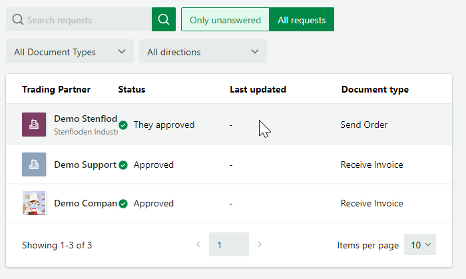The height and width of the screenshot is (279, 466).
Task: Click the Document type column header
Action: click(x=375, y=89)
